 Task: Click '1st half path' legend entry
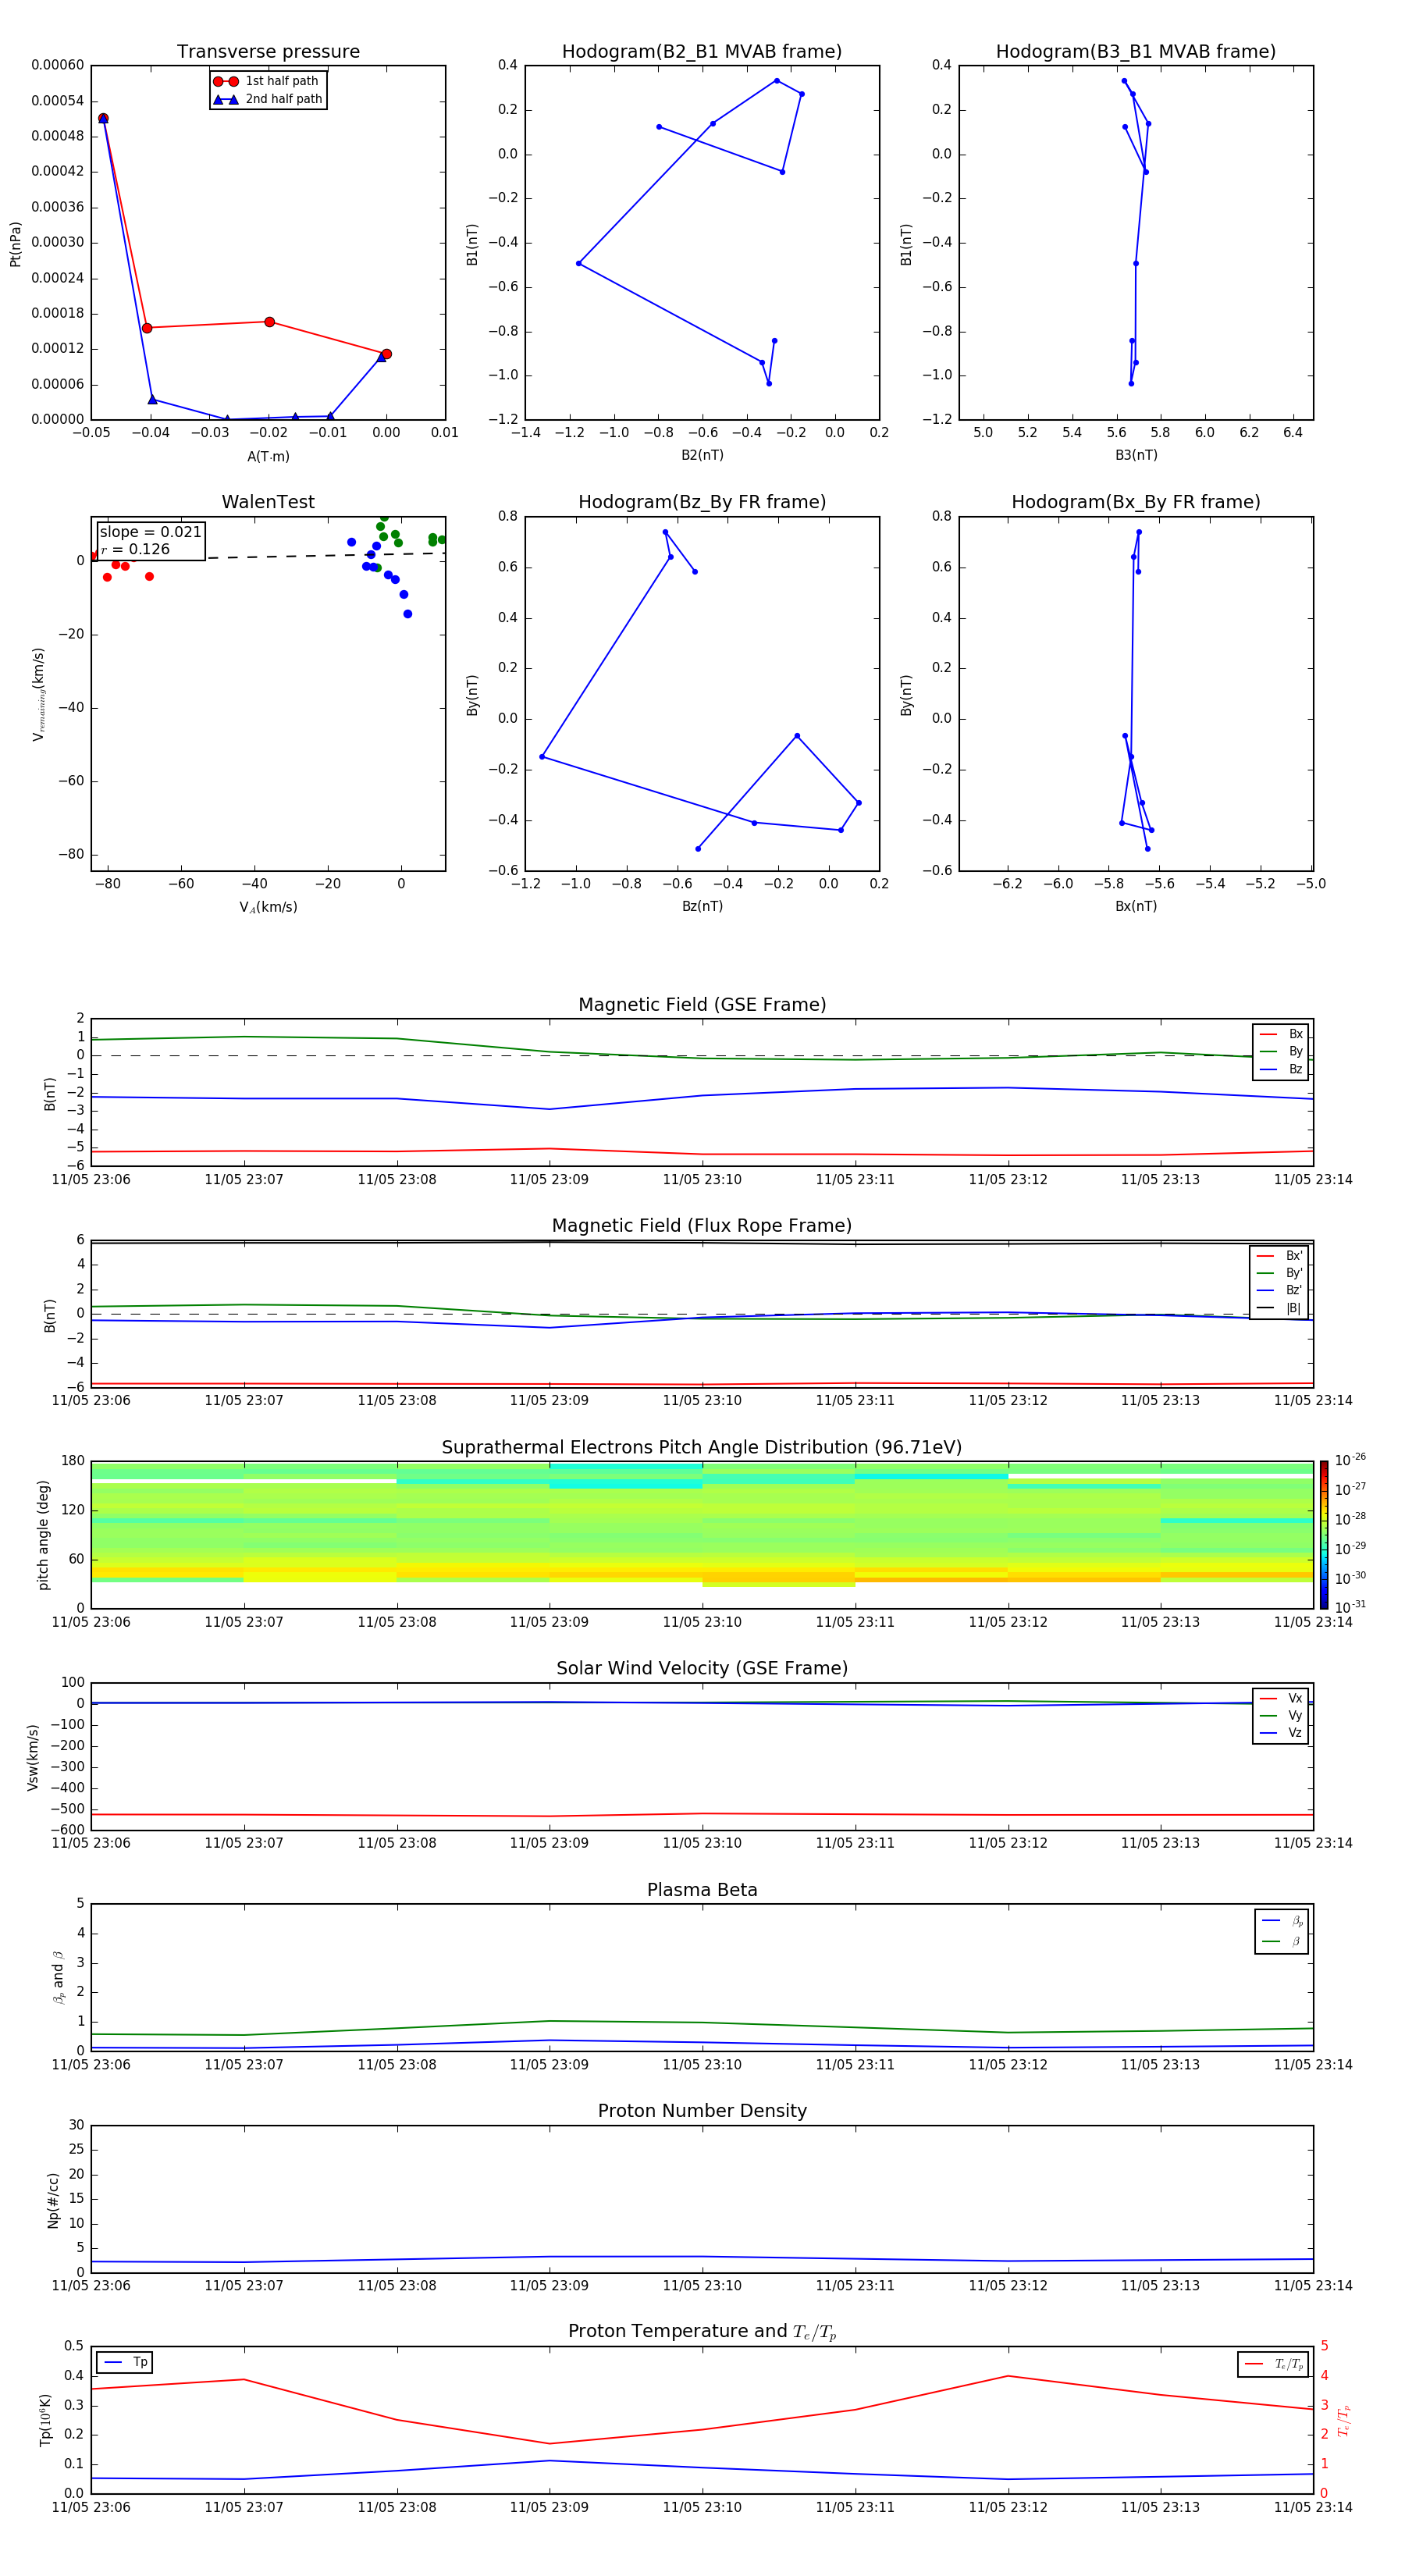266,81
